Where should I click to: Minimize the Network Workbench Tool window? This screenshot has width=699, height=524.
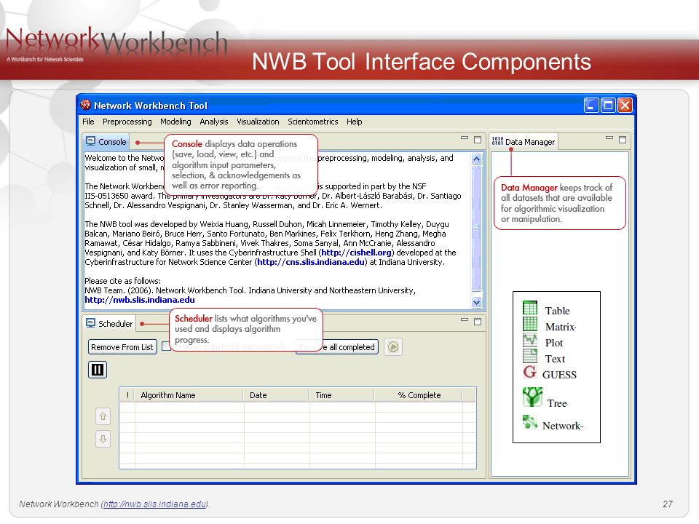click(x=591, y=105)
